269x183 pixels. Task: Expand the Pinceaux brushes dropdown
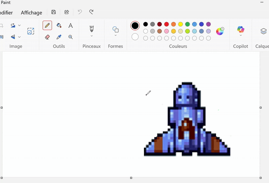pos(92,35)
